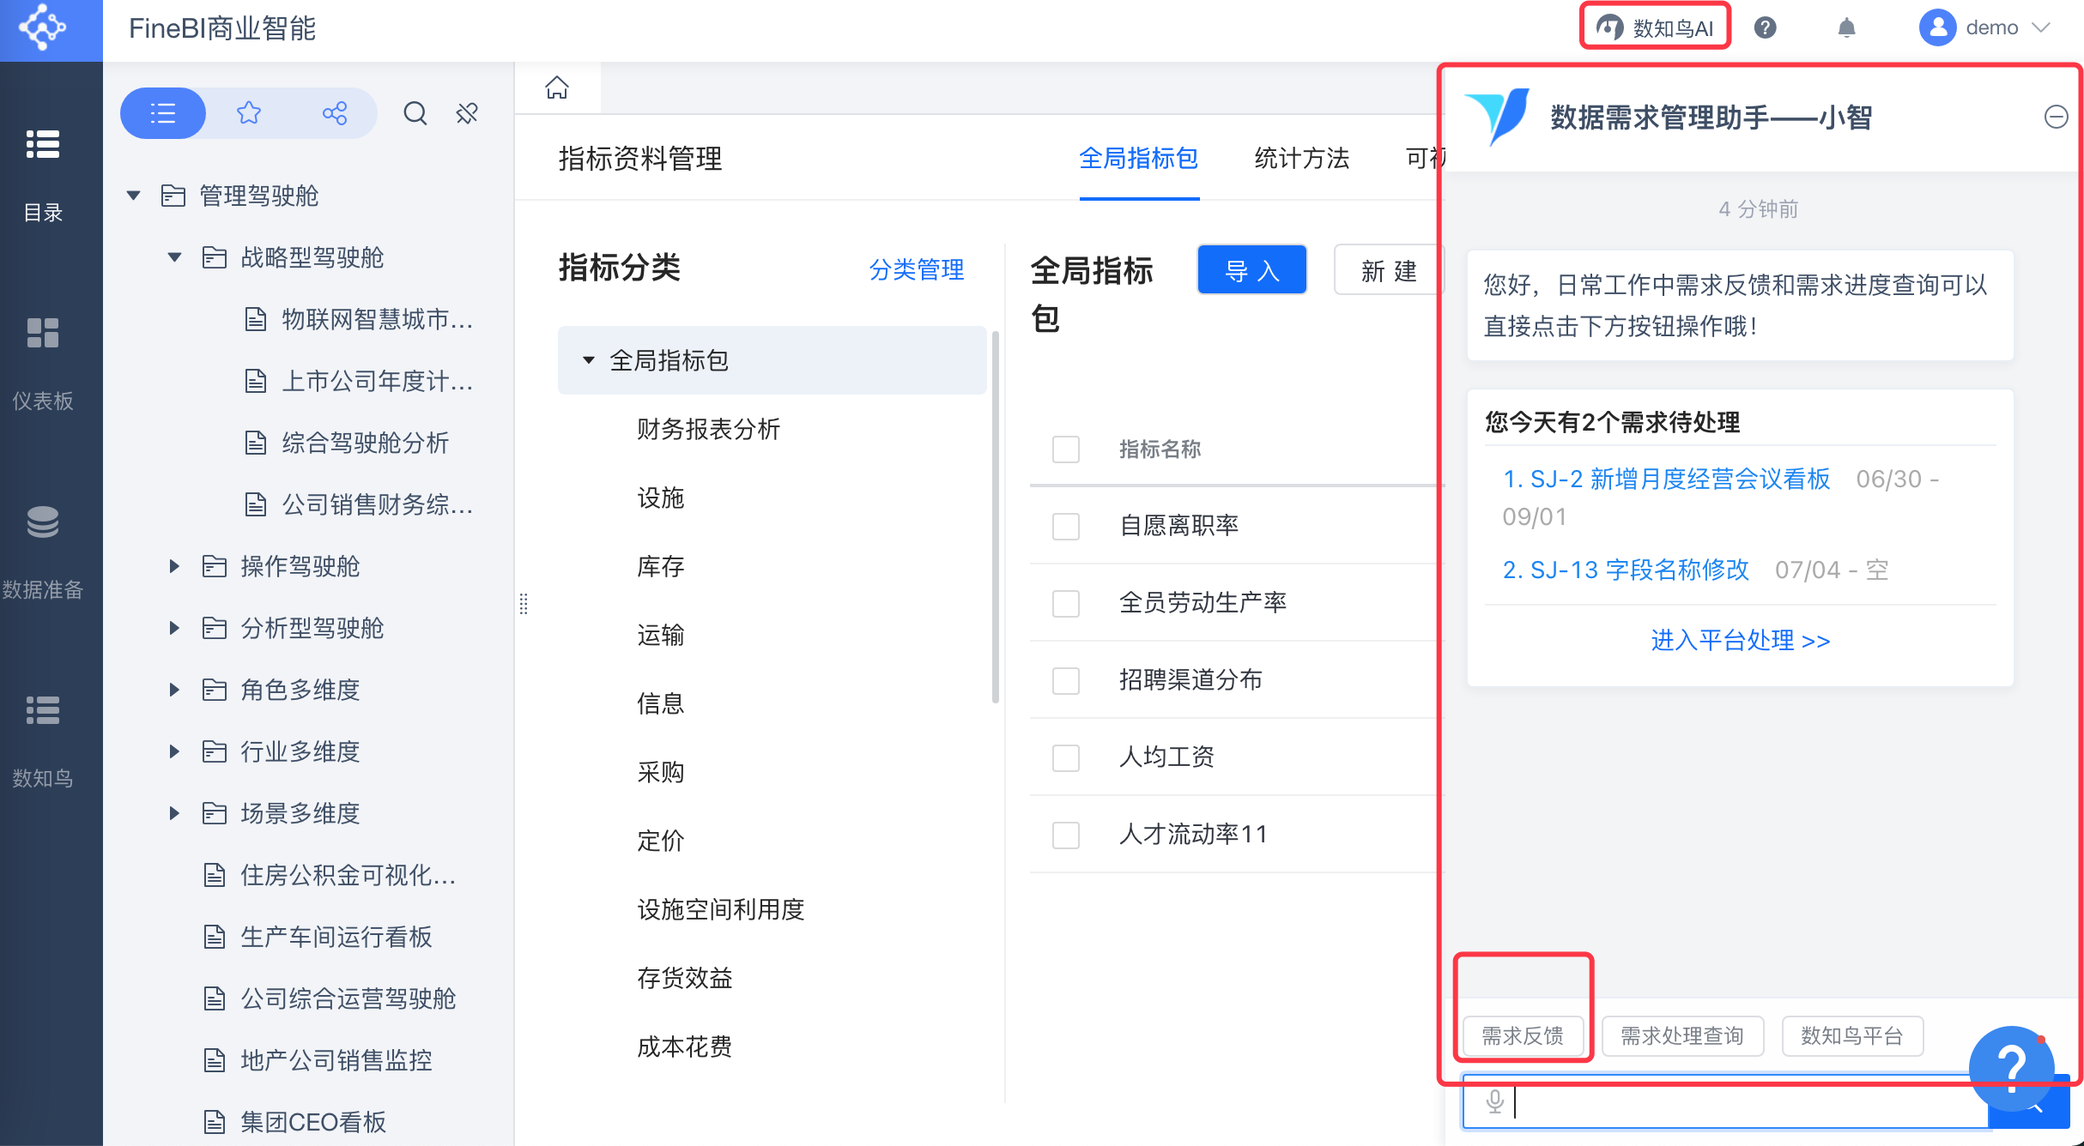This screenshot has height=1146, width=2084.
Task: Click the pin/unpin sidebar icon
Action: click(x=467, y=113)
